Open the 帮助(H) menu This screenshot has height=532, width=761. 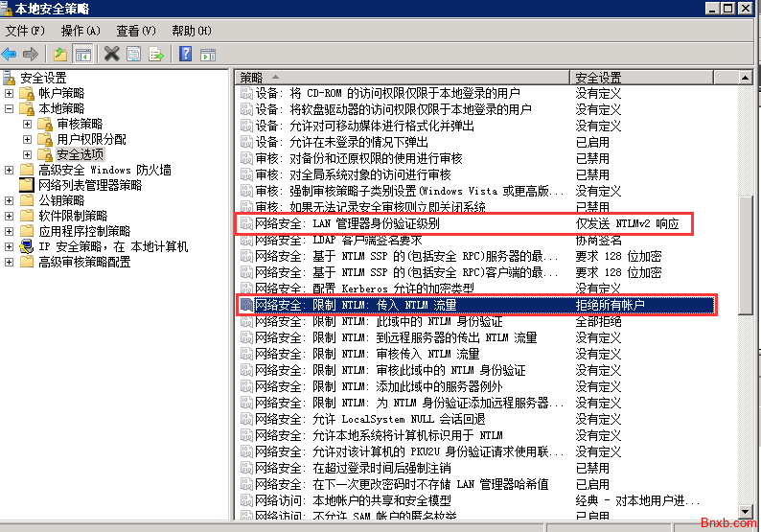point(192,31)
